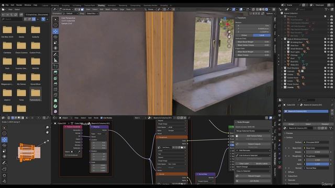Select the Move tool in the 3D viewport toolbar
This screenshot has height=188, width=335.
tap(55, 31)
